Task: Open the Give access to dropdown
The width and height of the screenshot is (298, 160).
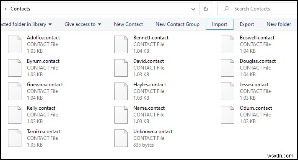Action: click(x=83, y=24)
